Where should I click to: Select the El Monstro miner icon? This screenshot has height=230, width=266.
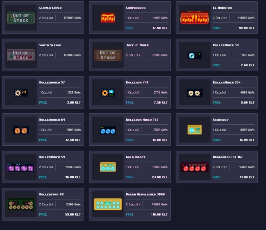coord(194,18)
